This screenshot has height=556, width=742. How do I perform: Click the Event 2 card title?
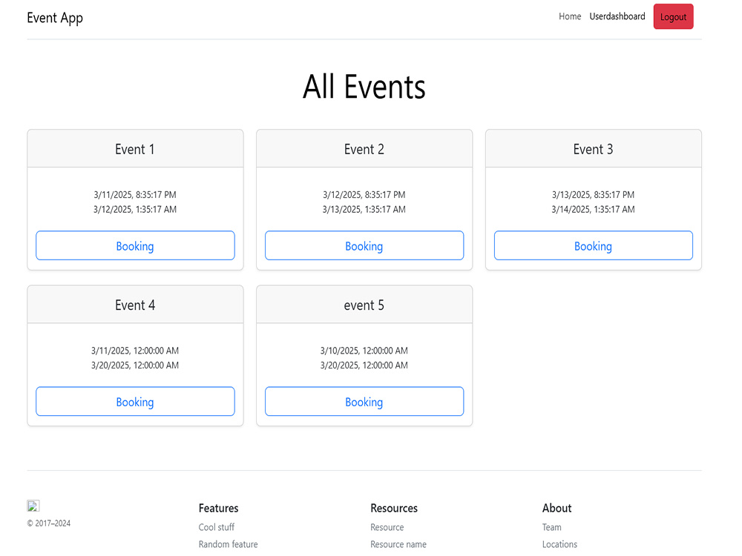coord(364,150)
